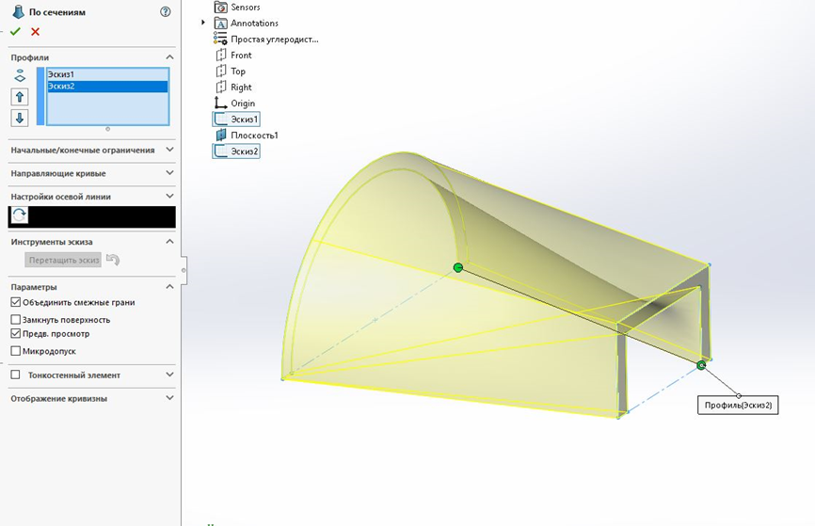
Task: Click the green connector handle on the arc profile
Action: coord(458,267)
